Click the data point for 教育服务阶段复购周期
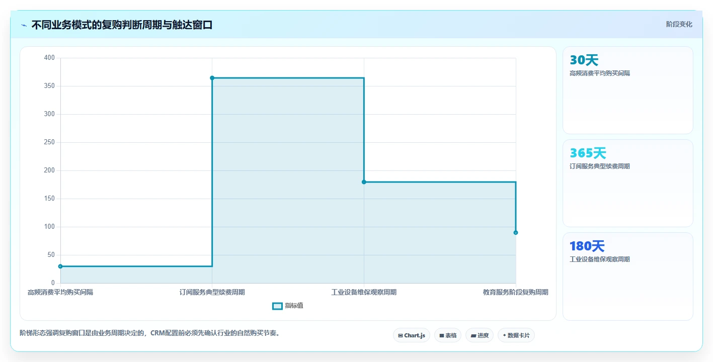Viewport: 713px width, 362px height. click(516, 232)
